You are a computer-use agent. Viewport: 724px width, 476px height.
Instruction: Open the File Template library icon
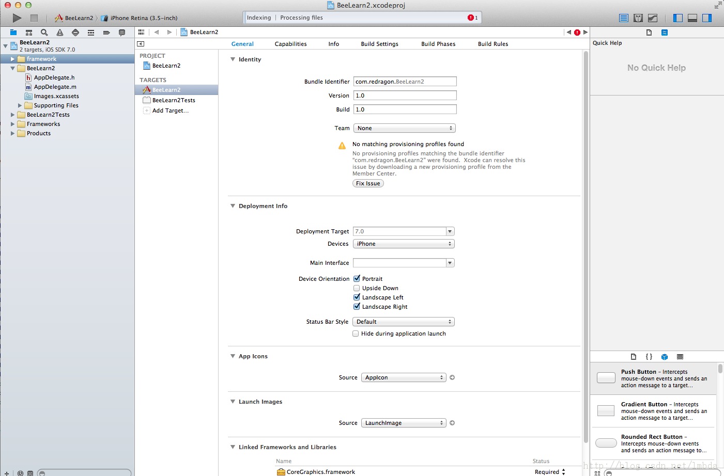point(634,357)
